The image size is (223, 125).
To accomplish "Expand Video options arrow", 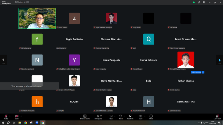I will tap(21, 116).
